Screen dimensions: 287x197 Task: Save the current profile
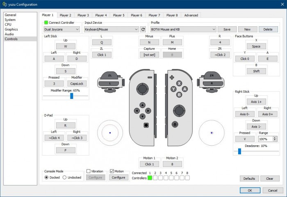pos(227,30)
